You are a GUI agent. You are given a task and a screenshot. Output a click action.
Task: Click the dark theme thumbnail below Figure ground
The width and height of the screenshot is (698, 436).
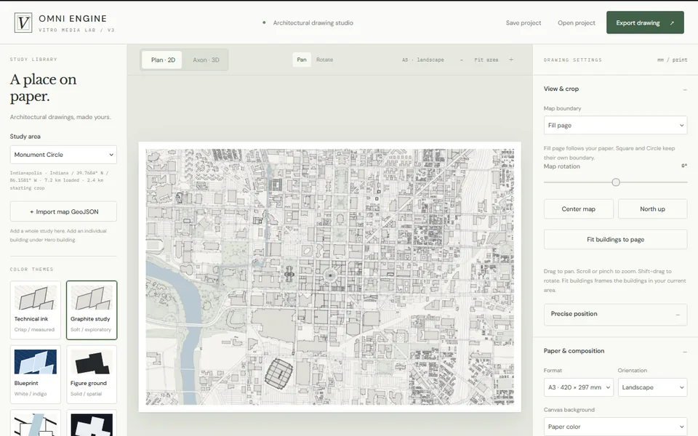click(x=92, y=425)
